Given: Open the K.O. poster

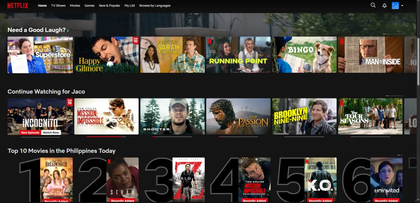Looking at the screenshot, I should pyautogui.click(x=321, y=180).
